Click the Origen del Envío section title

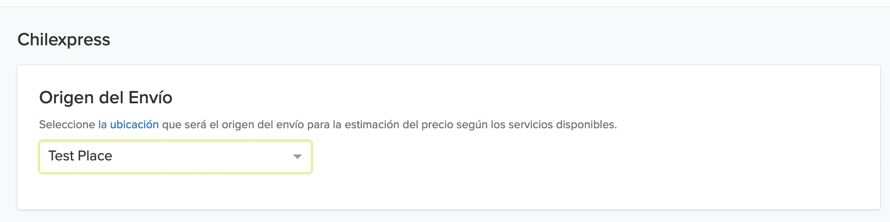click(x=106, y=98)
